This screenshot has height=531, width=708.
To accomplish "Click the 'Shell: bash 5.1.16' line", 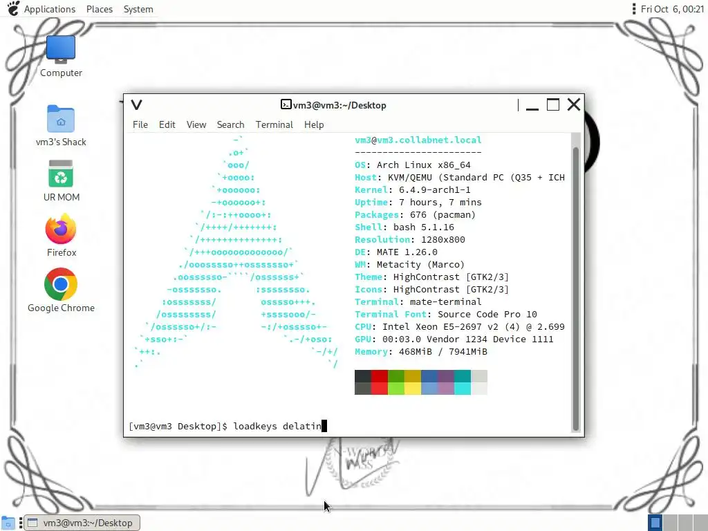I will 404,227.
